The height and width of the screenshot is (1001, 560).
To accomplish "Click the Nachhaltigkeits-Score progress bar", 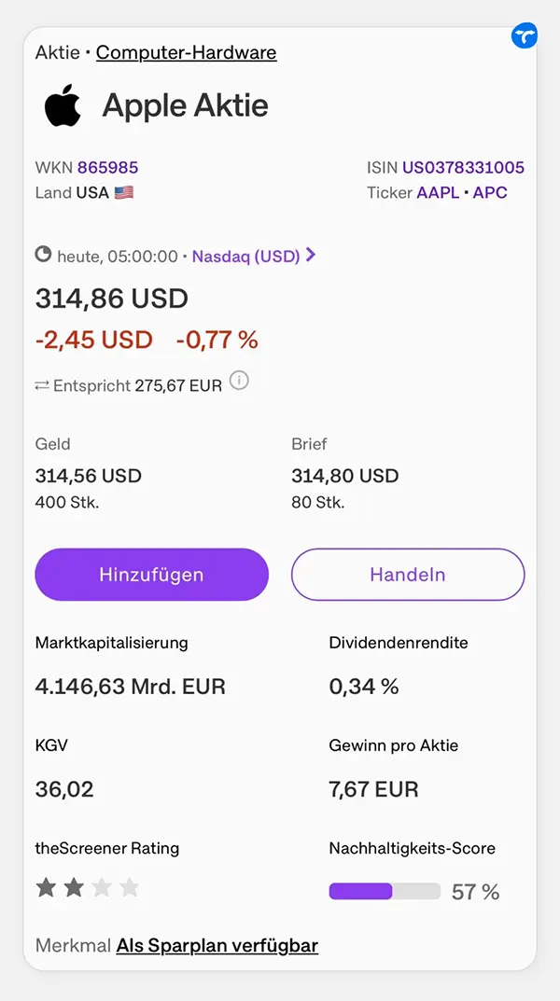I will (x=385, y=891).
